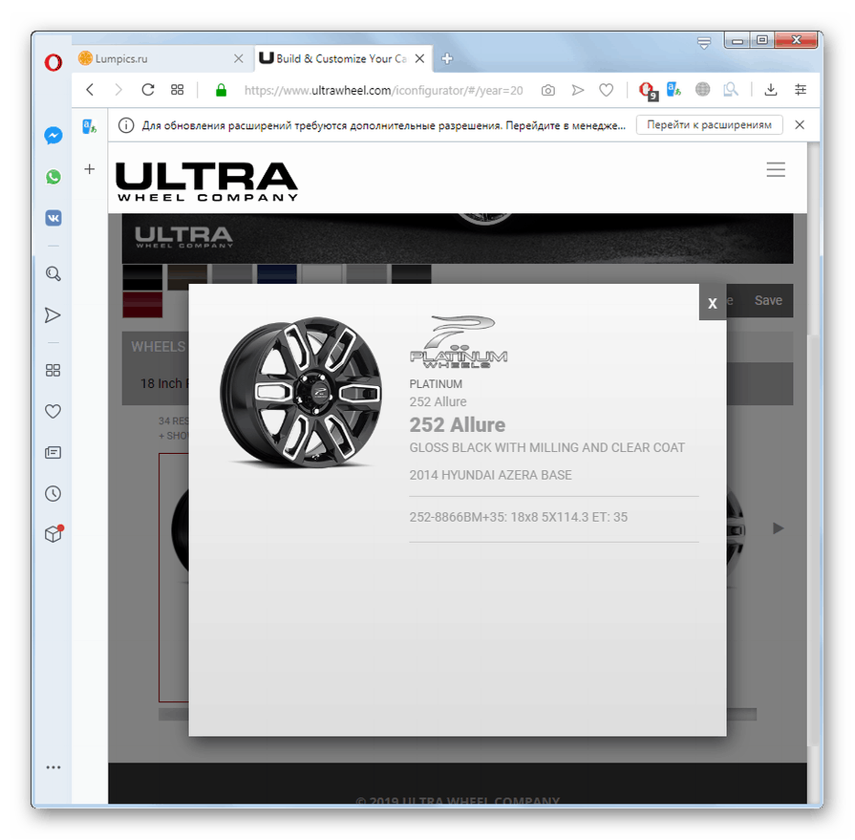Screen dimensions: 855x840
Task: Click the 'Перейти к расширениям' button
Action: coord(709,124)
